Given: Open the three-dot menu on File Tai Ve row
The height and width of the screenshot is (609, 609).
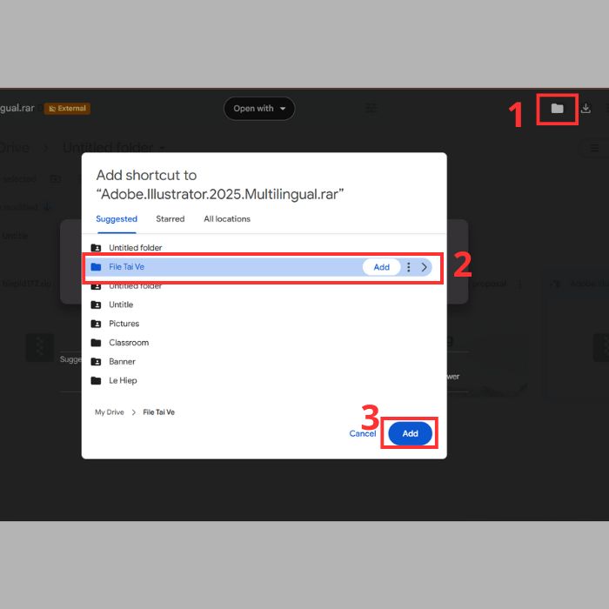Looking at the screenshot, I should tap(409, 267).
